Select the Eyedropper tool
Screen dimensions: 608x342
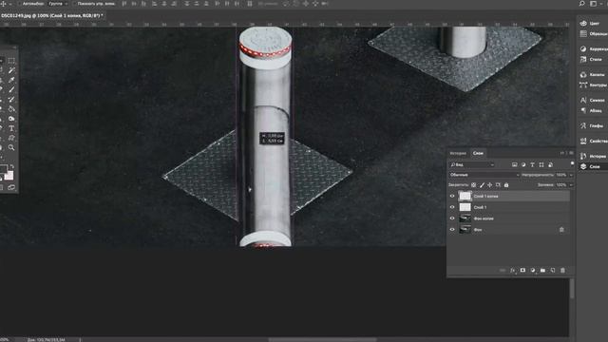pyautogui.click(x=11, y=80)
